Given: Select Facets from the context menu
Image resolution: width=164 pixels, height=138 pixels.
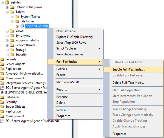Looking at the screenshot, I should coord(75,75).
